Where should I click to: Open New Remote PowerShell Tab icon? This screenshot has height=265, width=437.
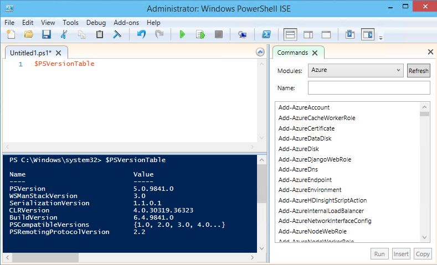coord(242,34)
